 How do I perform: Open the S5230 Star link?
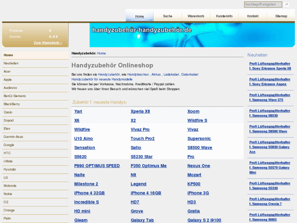click(x=142, y=157)
